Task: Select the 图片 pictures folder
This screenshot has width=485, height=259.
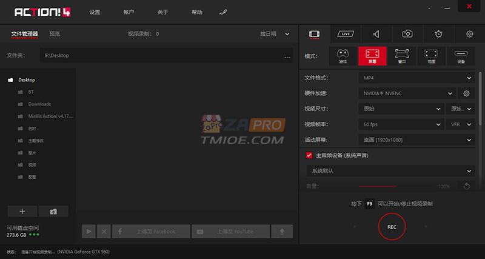Action: [32, 153]
